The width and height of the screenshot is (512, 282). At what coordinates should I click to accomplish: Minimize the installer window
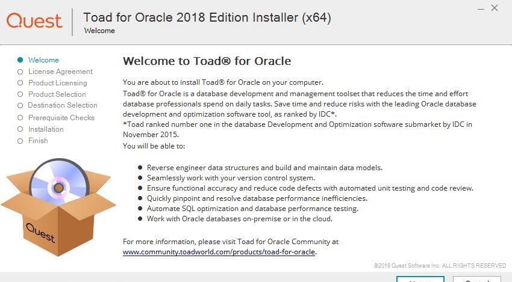coord(481,9)
